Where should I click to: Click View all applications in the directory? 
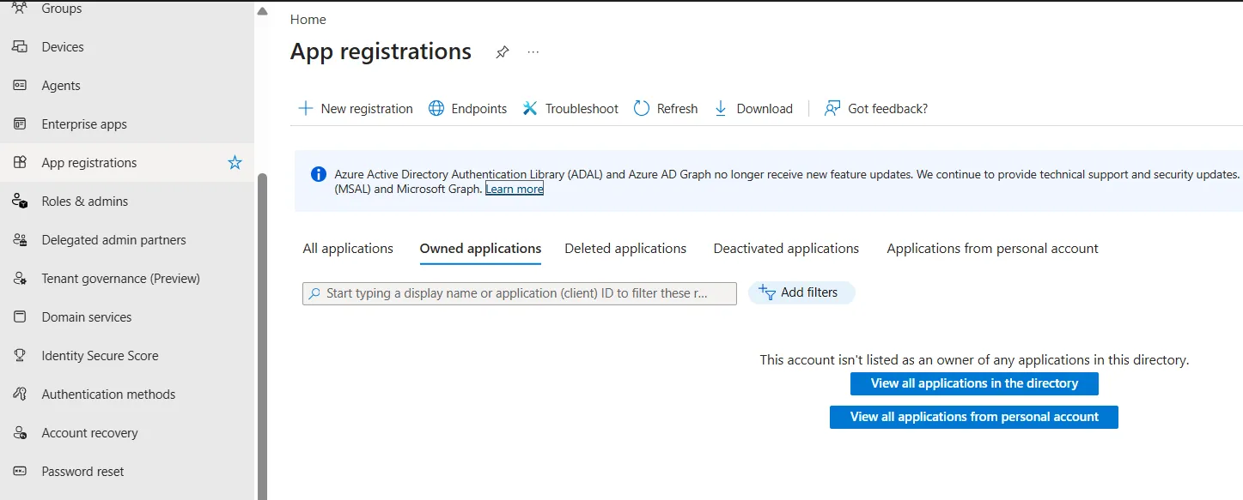coord(974,383)
